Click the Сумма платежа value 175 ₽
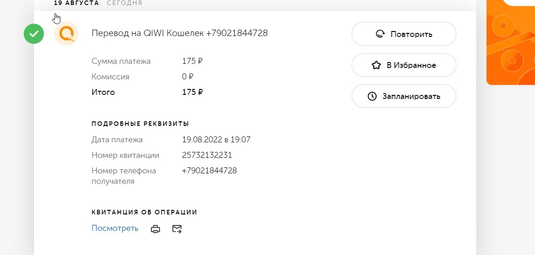 tap(193, 61)
